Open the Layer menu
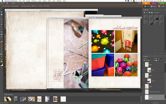Screen dimensions: 166x104 [39, 1]
